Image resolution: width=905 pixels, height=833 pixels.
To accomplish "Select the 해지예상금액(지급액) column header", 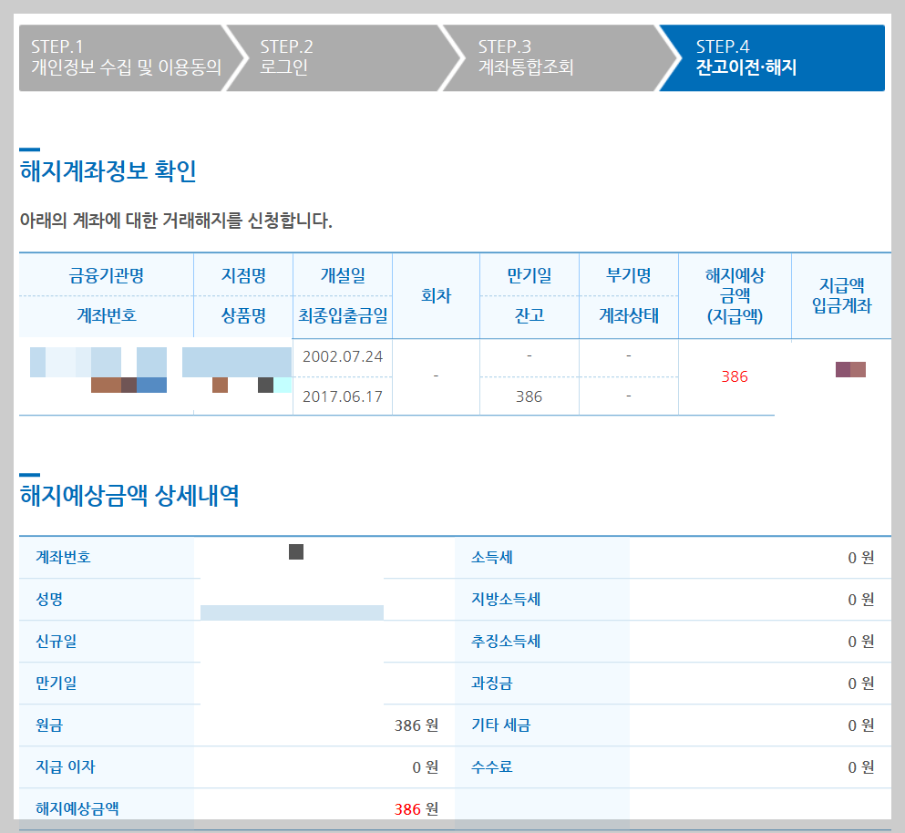I will click(x=735, y=295).
